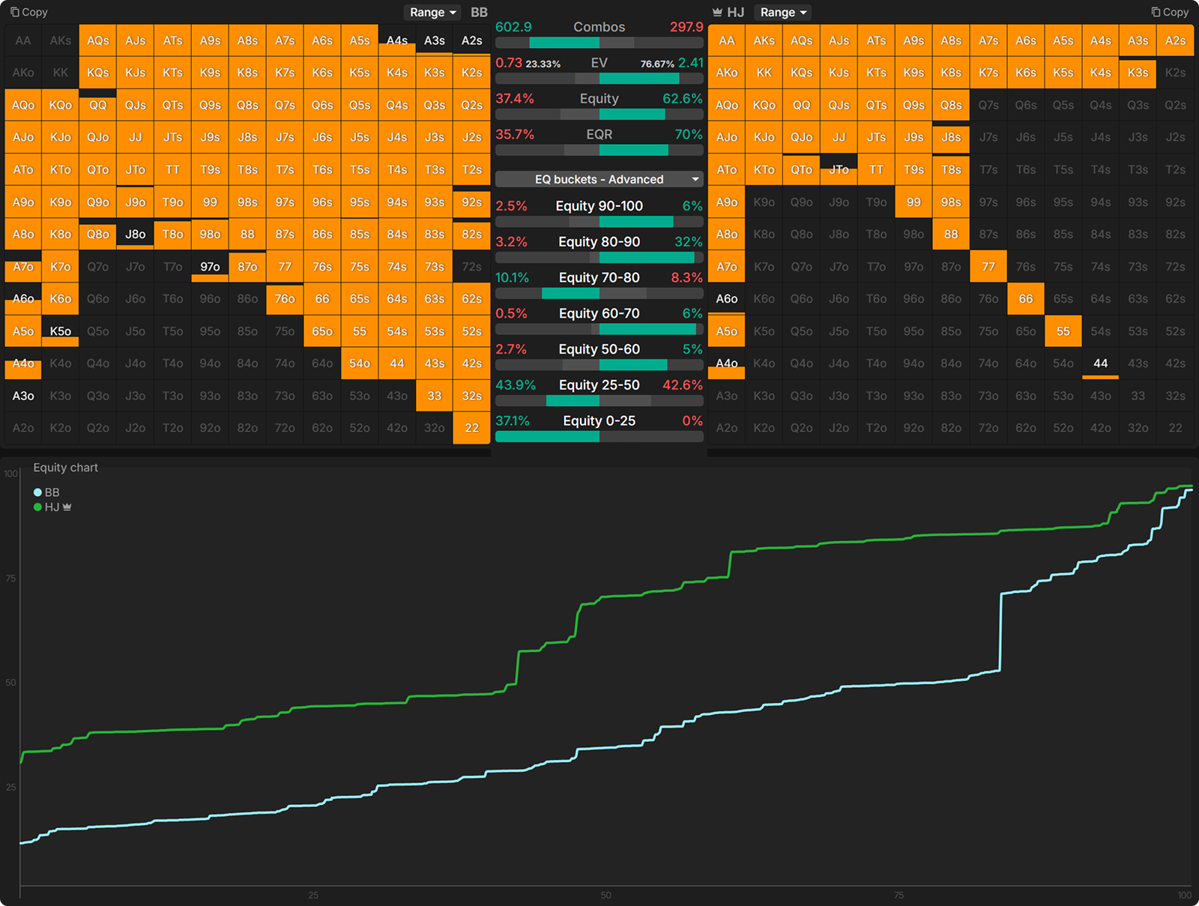
Task: Copy the HJ range to clipboard
Action: [x=1169, y=12]
